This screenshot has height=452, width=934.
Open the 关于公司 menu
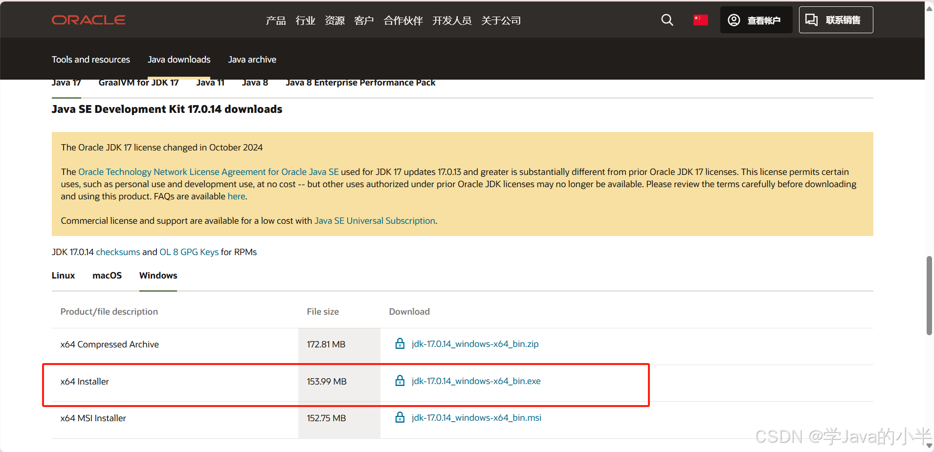[x=501, y=21]
